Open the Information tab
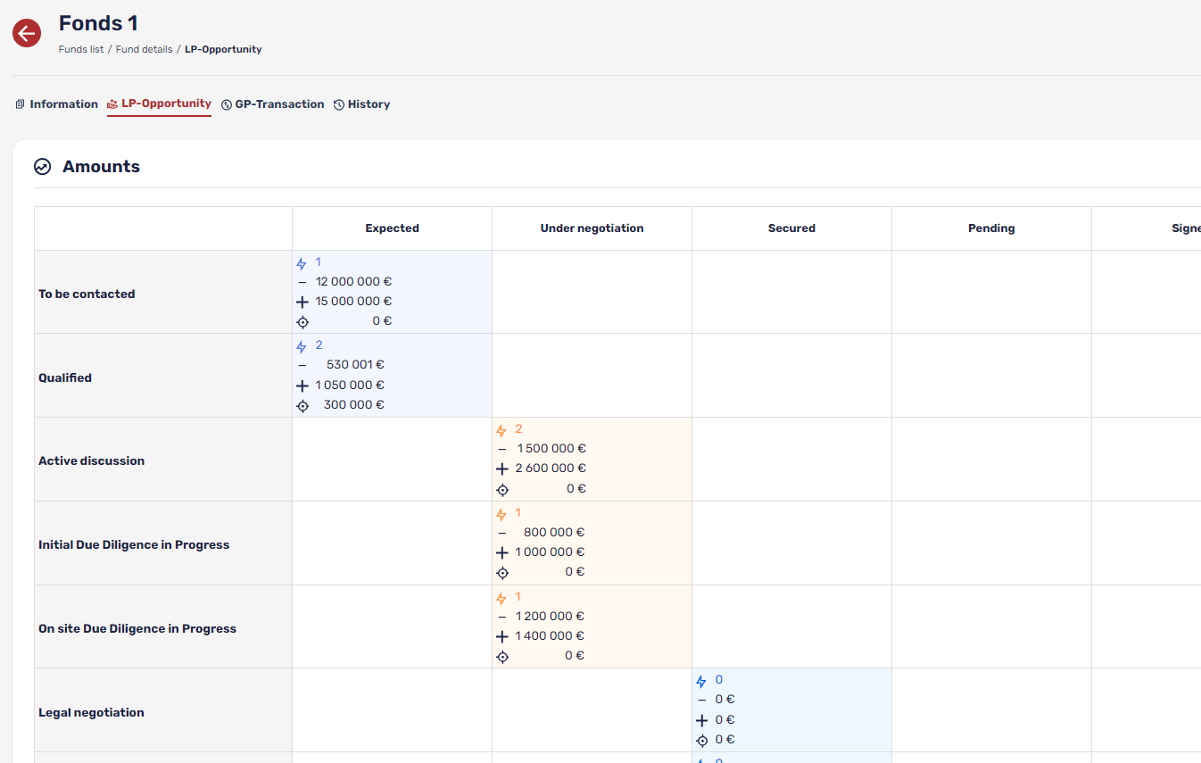The width and height of the screenshot is (1201, 763). (x=57, y=104)
